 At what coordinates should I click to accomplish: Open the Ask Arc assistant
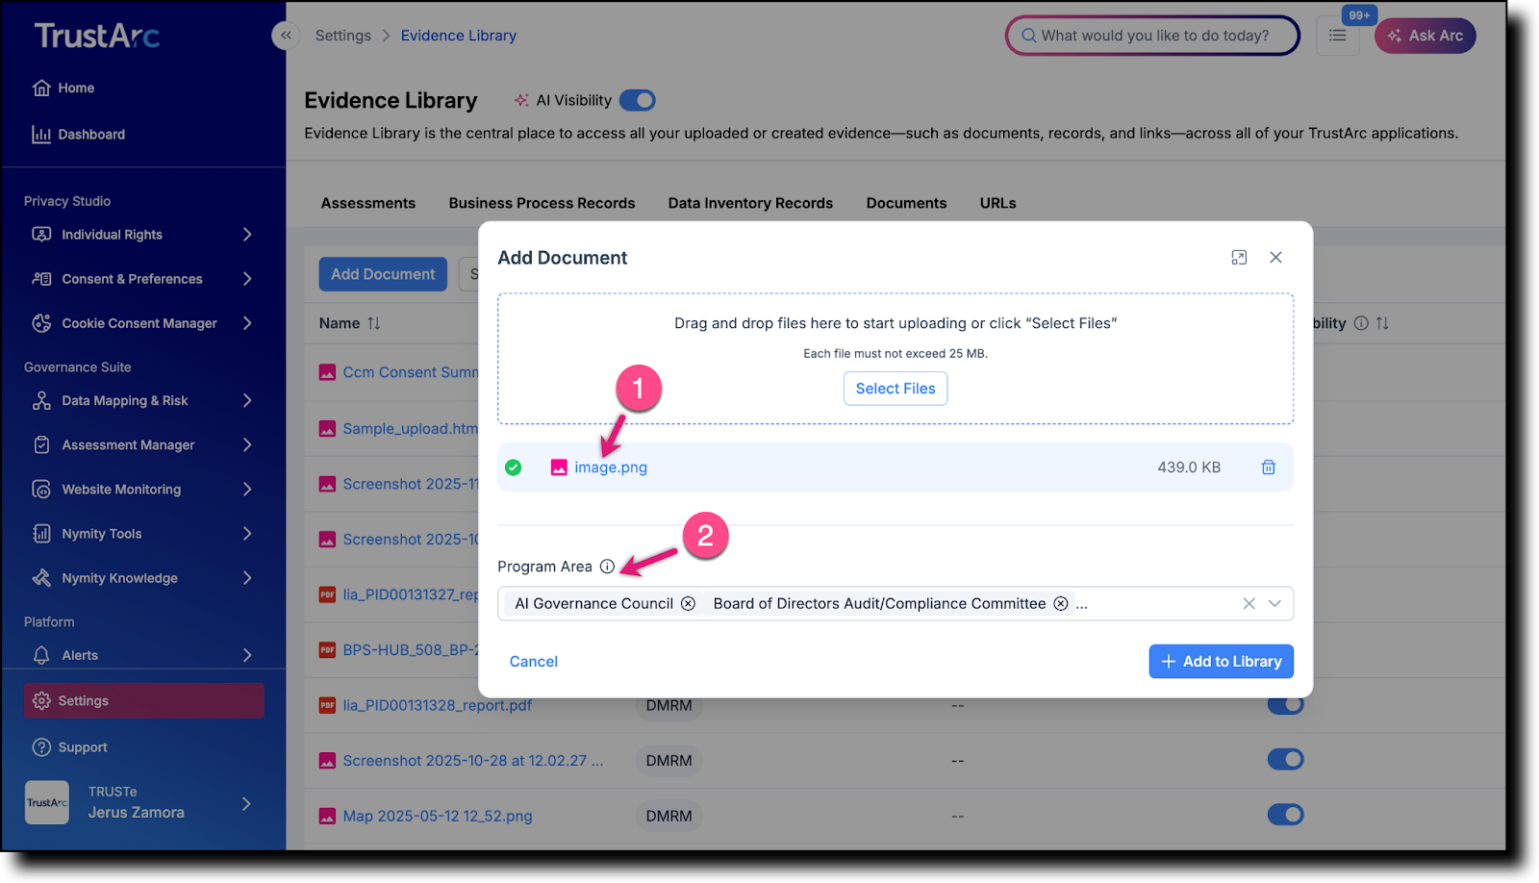click(x=1425, y=36)
